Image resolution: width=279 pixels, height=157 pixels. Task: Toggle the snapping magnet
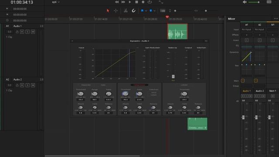click(x=133, y=10)
